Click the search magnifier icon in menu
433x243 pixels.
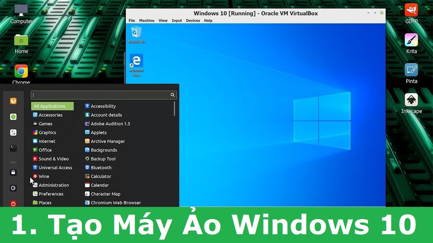173,95
